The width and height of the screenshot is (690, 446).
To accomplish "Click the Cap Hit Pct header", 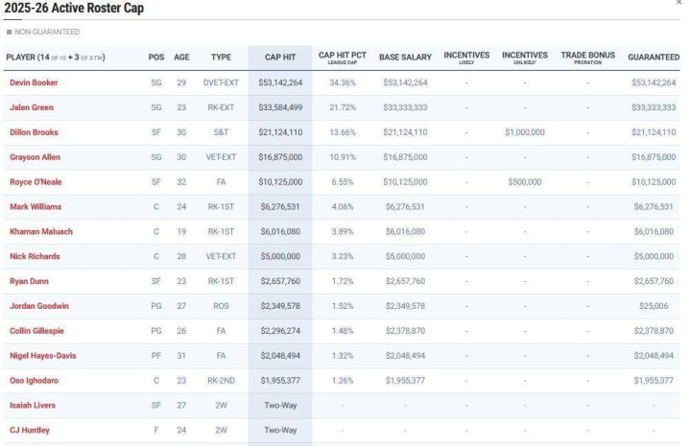I will (x=343, y=58).
